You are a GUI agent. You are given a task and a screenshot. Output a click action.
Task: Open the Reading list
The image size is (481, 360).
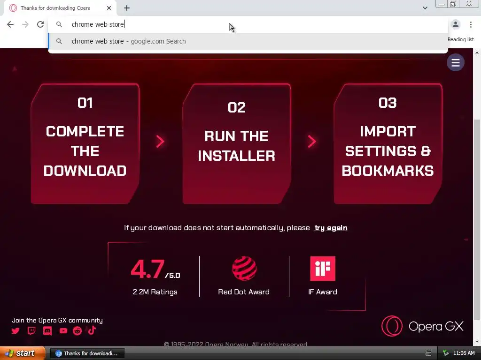click(460, 39)
